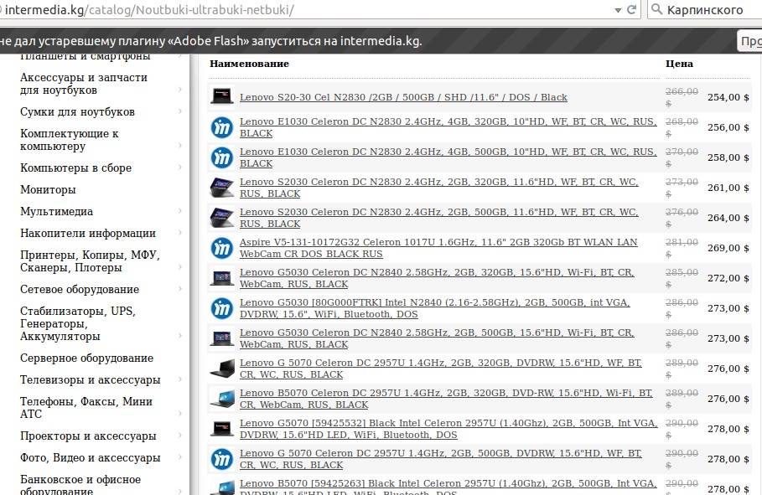The width and height of the screenshot is (762, 495).
Task: Open Lenovo G5030 Celeron 2GB, 320GB link
Action: pyautogui.click(x=437, y=278)
